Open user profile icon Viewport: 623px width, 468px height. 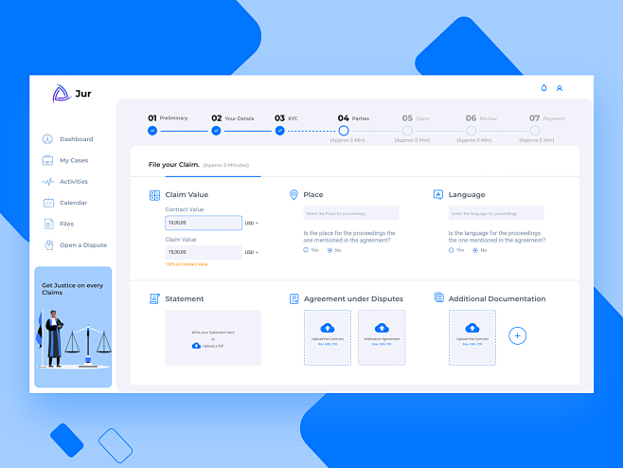(560, 88)
